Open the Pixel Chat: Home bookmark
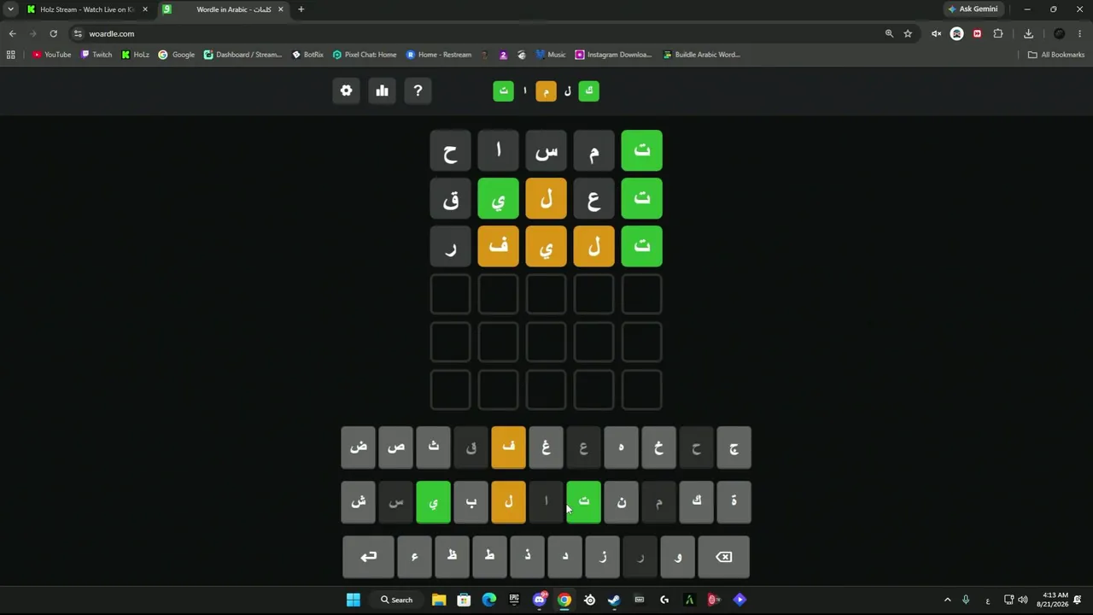Image resolution: width=1093 pixels, height=615 pixels. pos(365,55)
